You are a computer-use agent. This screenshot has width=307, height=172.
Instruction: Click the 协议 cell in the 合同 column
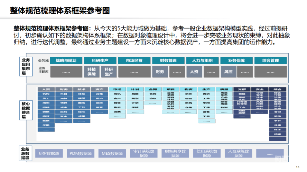click(x=153, y=98)
